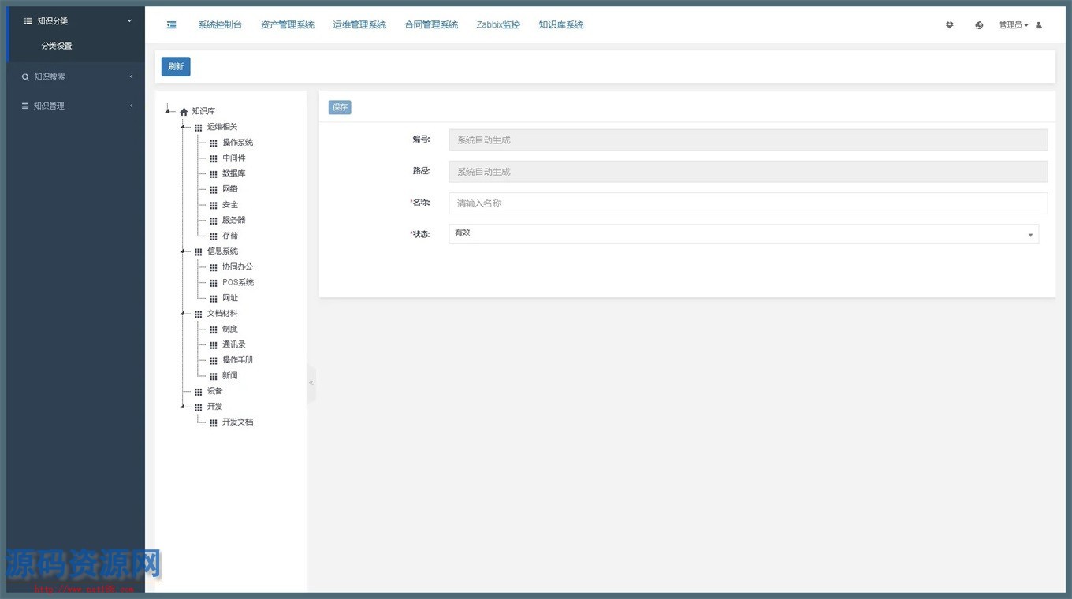1072x599 pixels.
Task: Open 知识库系统 in top navigation
Action: click(561, 25)
